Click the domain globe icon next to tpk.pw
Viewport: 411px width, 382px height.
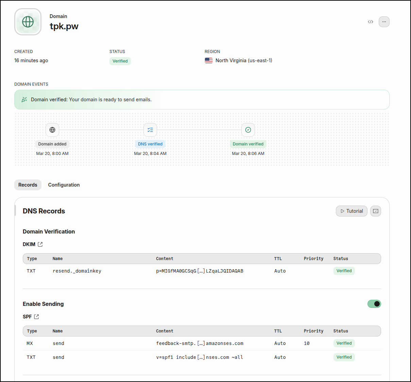[28, 22]
